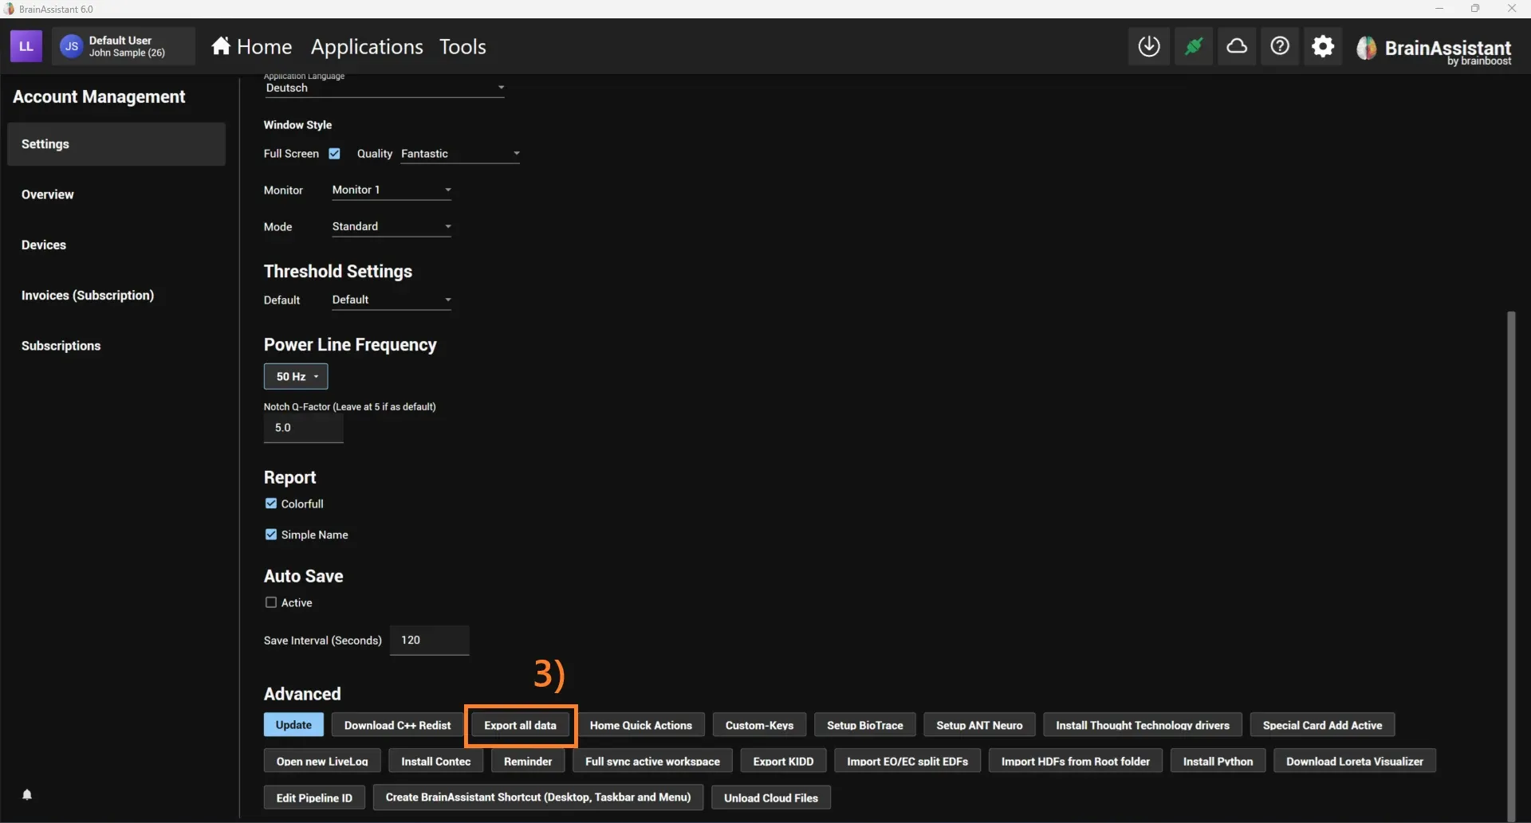The height and width of the screenshot is (823, 1531).
Task: Click the green plug connection icon
Action: pyautogui.click(x=1193, y=46)
